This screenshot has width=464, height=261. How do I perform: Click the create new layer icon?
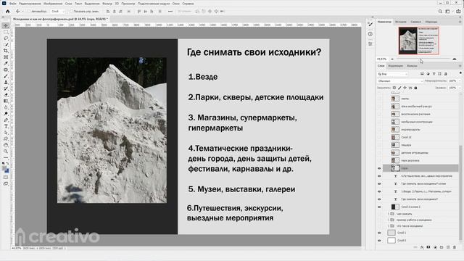pos(448,247)
